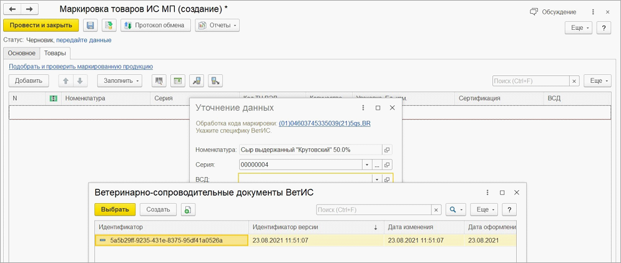Screen dimensions: 621x263
Task: Click the barcode scan icon in goods toolbar
Action: 159,81
